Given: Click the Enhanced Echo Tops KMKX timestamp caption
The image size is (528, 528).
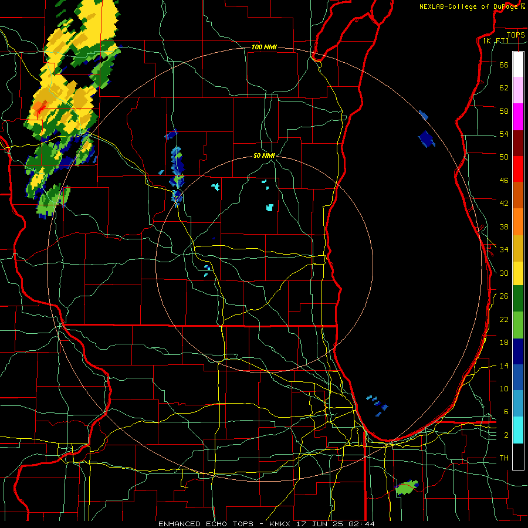Looking at the screenshot, I should 266,524.
